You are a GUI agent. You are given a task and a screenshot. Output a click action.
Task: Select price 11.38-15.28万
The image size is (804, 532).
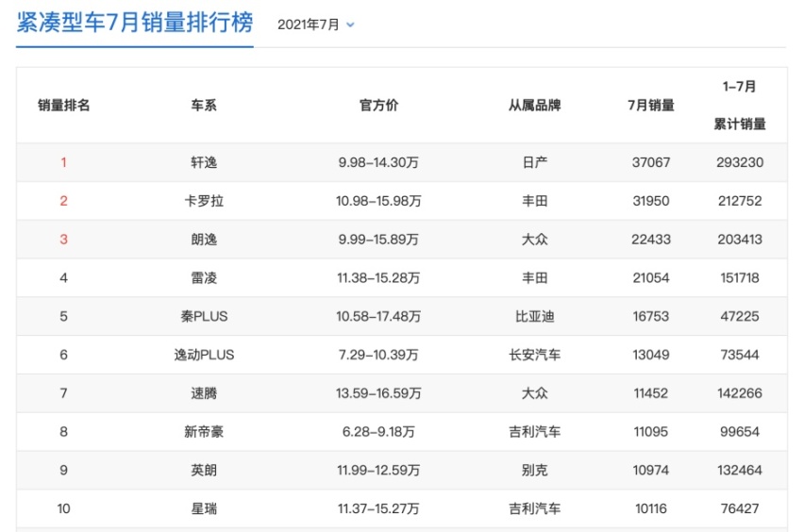click(378, 277)
